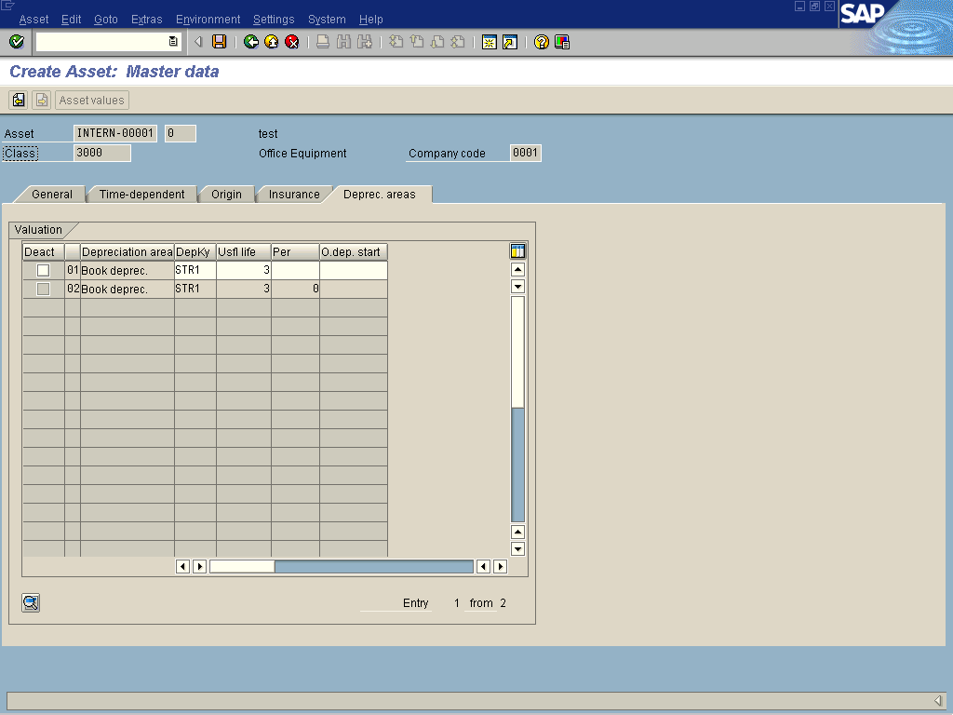
Task: Open the table configuration settings icon
Action: 517,251
